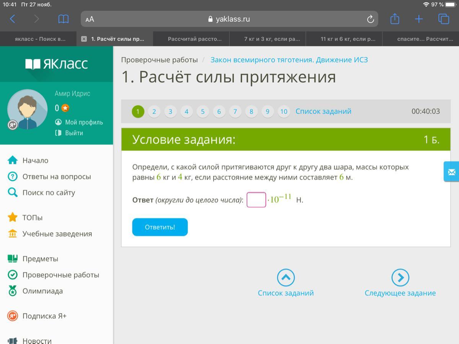The height and width of the screenshot is (344, 459).
Task: Tap the AA reader settings icon
Action: pyautogui.click(x=90, y=19)
